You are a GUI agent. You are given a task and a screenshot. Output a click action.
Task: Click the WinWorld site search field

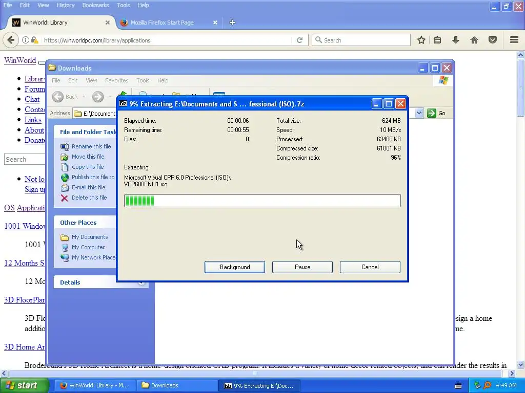[25, 160]
